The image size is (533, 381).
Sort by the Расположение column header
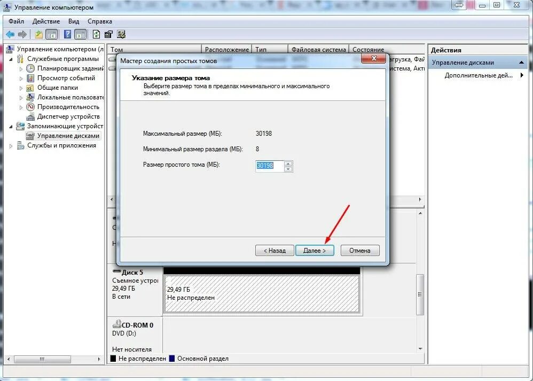coord(227,50)
